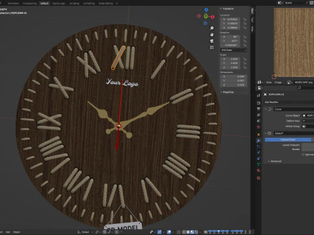Open the Object menu in viewport header

pyautogui.click(x=16, y=232)
